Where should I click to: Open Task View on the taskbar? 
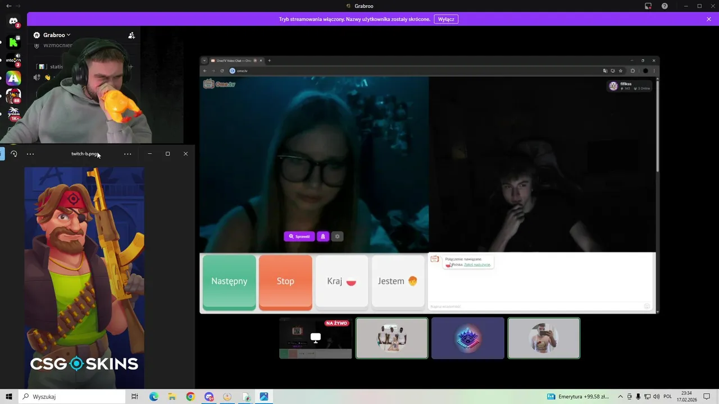(x=135, y=397)
